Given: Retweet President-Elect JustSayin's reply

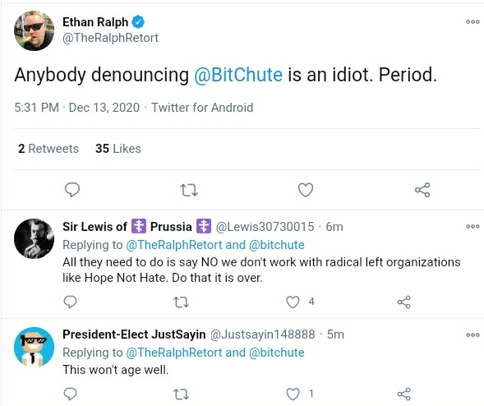Looking at the screenshot, I should [181, 394].
